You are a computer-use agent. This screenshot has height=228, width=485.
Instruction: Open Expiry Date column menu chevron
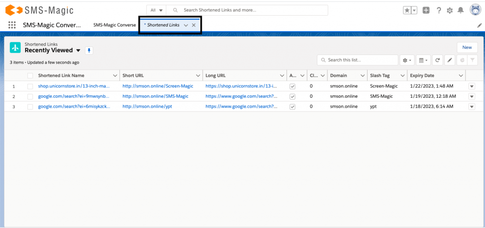pyautogui.click(x=461, y=76)
